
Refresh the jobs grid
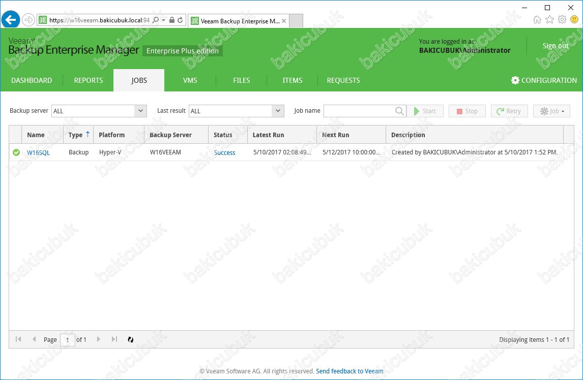pos(131,339)
